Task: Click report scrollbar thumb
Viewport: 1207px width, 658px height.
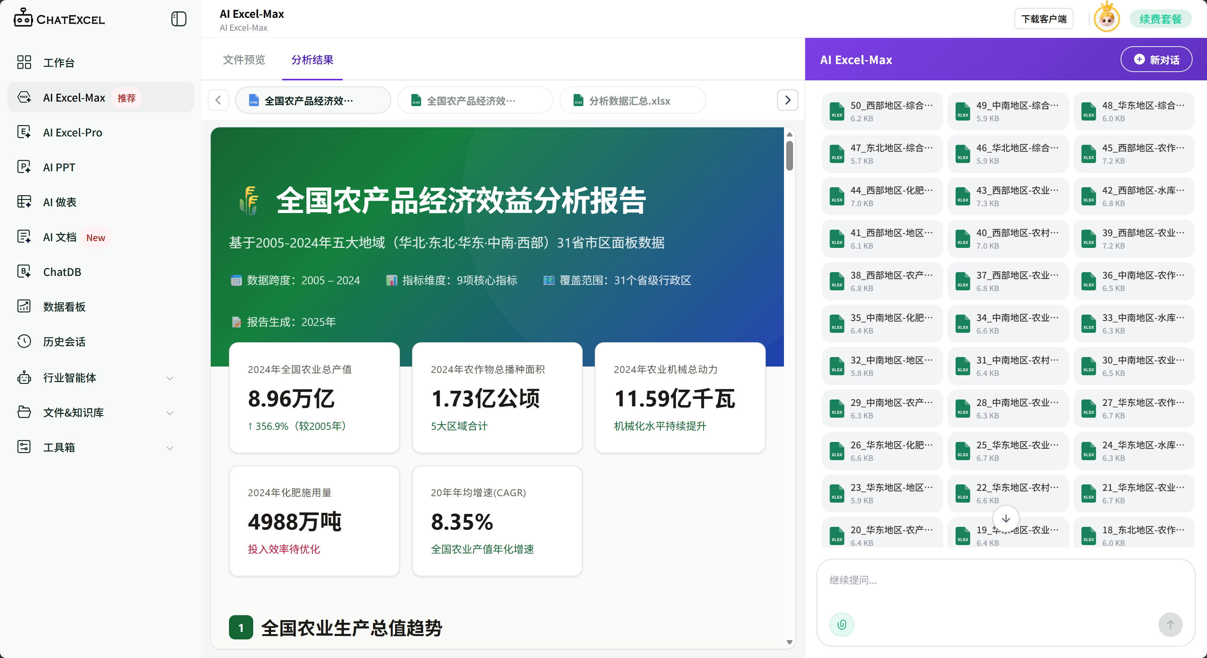Action: (x=790, y=155)
